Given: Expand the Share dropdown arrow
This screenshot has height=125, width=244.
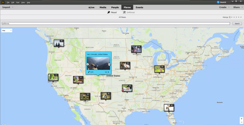Looking at the screenshot, I should pyautogui.click(x=242, y=7).
